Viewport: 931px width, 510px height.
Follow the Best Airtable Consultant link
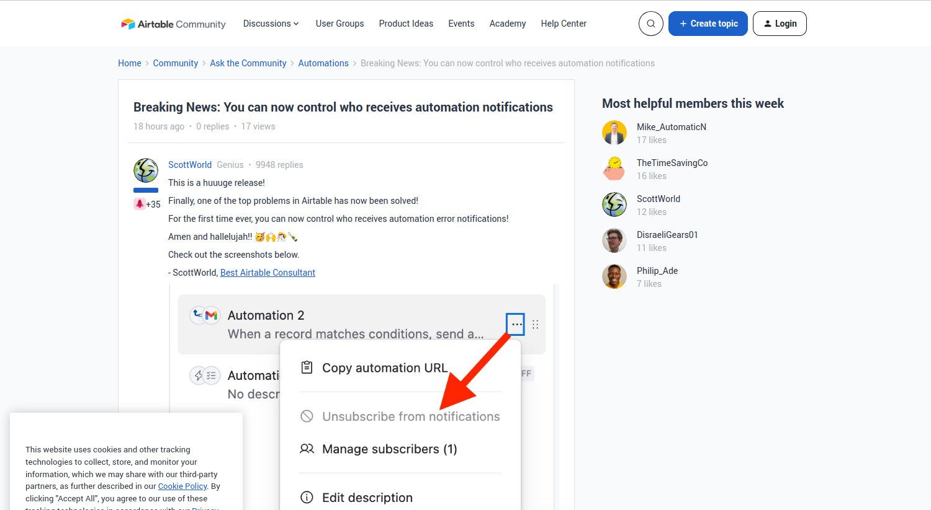[268, 272]
